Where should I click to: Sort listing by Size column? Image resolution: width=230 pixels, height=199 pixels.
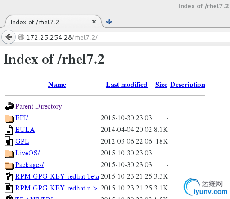point(161,85)
